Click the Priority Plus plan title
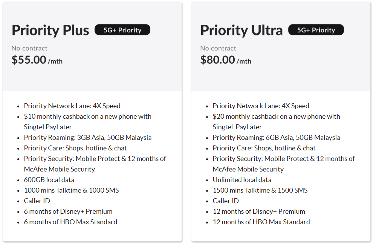The height and width of the screenshot is (245, 373). coord(50,31)
